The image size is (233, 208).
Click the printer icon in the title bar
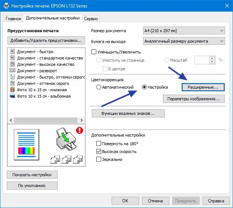[6, 6]
